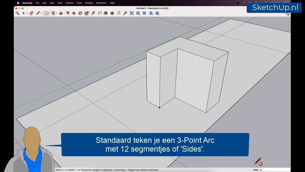This screenshot has width=305, height=172.
Task: Click the LayOut send icon
Action: click(x=151, y=13)
